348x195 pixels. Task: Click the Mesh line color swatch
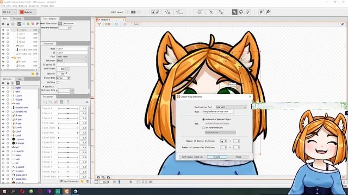60,23
